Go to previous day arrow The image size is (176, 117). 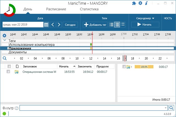[x=53, y=25]
